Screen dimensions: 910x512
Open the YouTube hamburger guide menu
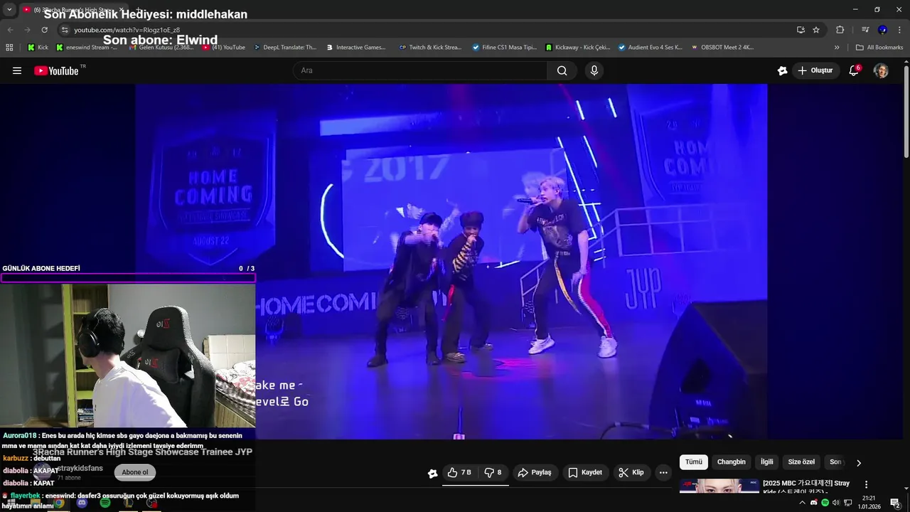tap(17, 70)
